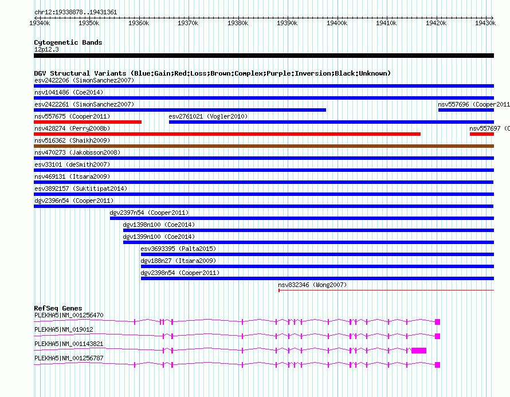The width and height of the screenshot is (510, 397).
Task: Open nsv557675 (Cooper2011) variant label
Action: [x=72, y=116]
